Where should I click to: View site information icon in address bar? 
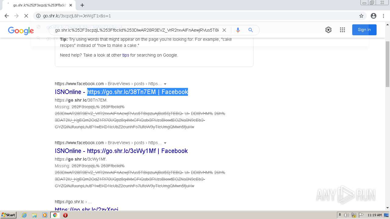38,16
